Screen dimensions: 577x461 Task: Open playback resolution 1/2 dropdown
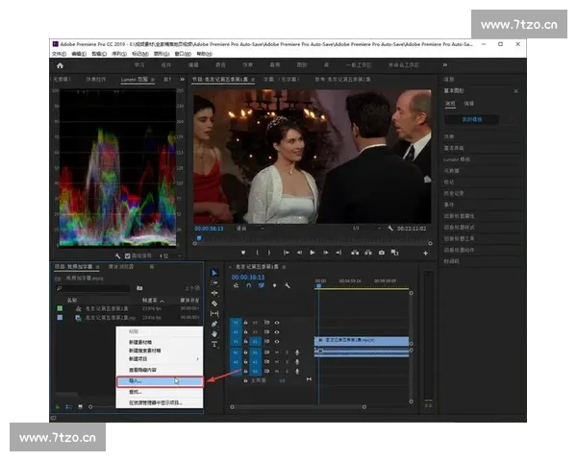360,228
